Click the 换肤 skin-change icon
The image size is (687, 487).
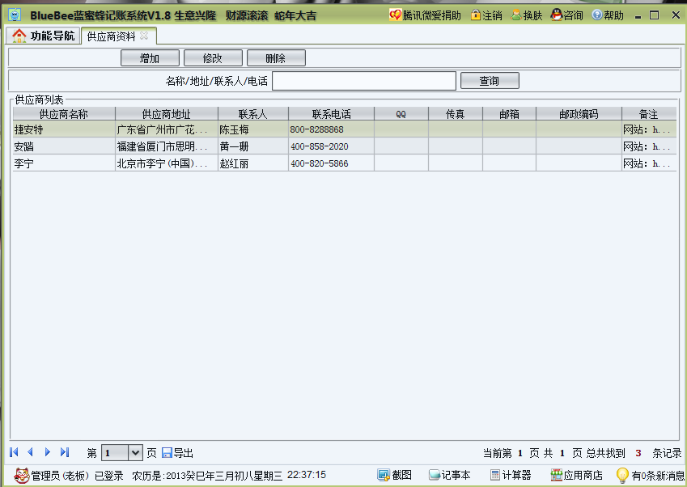click(525, 15)
